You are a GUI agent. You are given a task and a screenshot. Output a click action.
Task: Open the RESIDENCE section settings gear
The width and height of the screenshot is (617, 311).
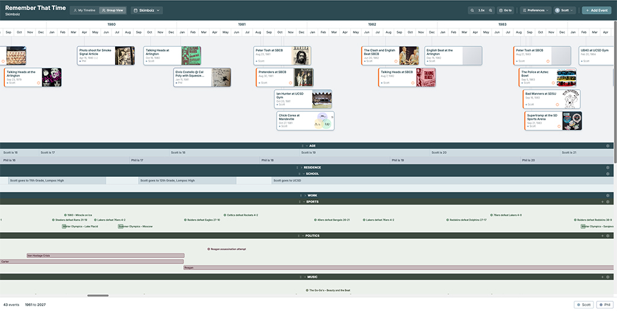607,168
